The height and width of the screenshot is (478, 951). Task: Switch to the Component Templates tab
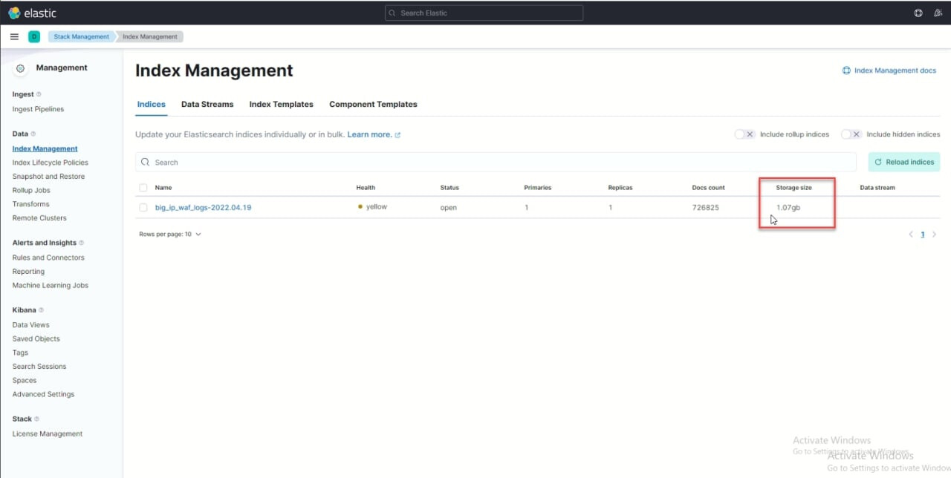[x=373, y=105]
